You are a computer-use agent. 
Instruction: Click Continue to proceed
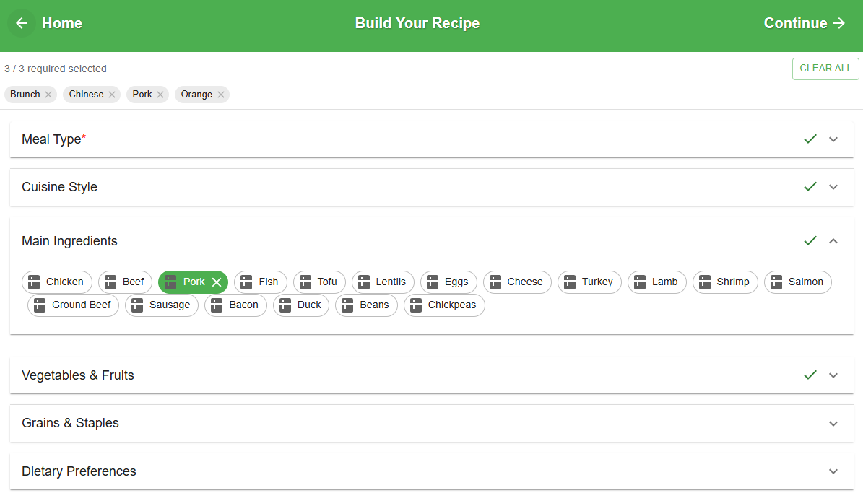pyautogui.click(x=804, y=23)
